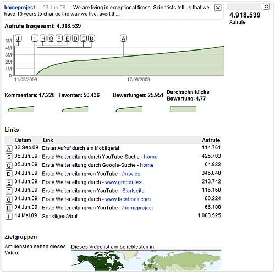The image size is (275, 272).
Task: Click the 'Favoriten: 50.436' label
Action: [79, 95]
